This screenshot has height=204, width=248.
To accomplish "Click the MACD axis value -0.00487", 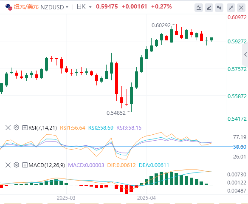I will click(236, 191).
